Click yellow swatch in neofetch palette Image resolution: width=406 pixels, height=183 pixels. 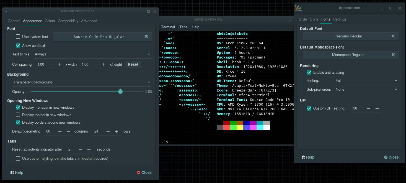tap(240, 128)
